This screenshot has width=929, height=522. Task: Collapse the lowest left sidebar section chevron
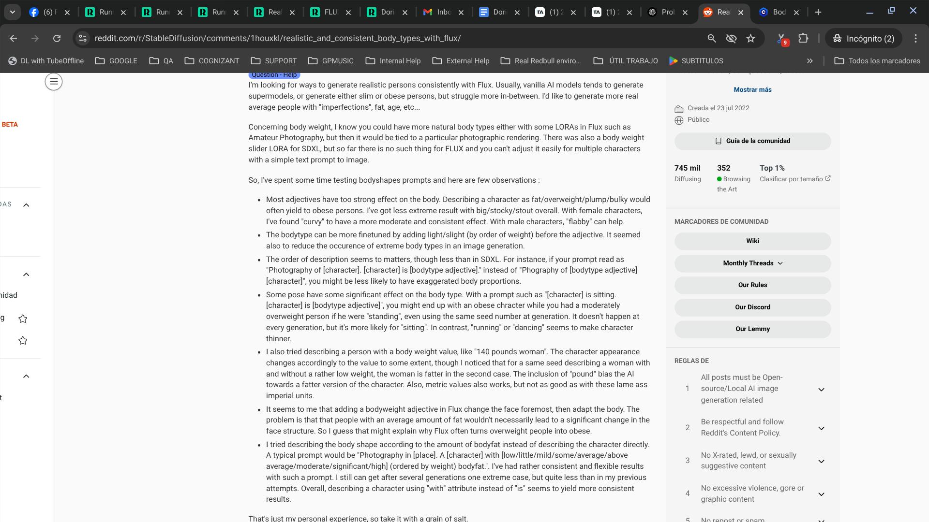[26, 376]
